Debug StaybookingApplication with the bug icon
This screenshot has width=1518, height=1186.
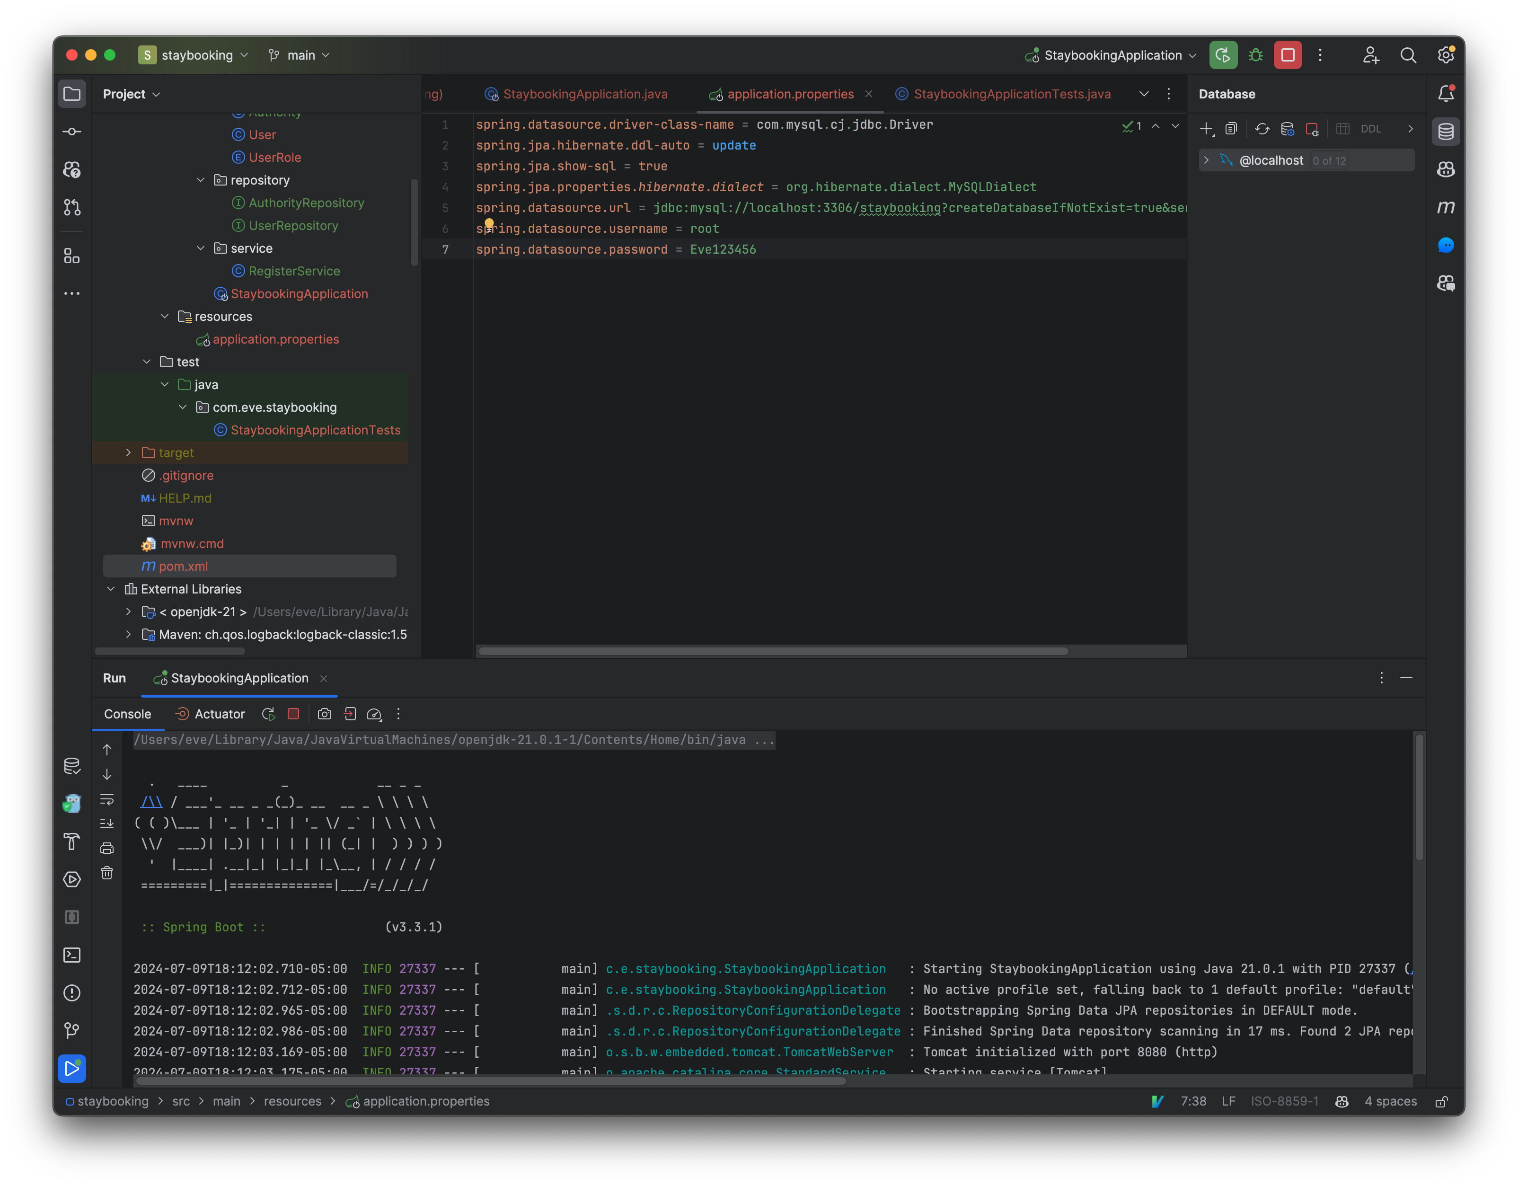coord(1255,55)
